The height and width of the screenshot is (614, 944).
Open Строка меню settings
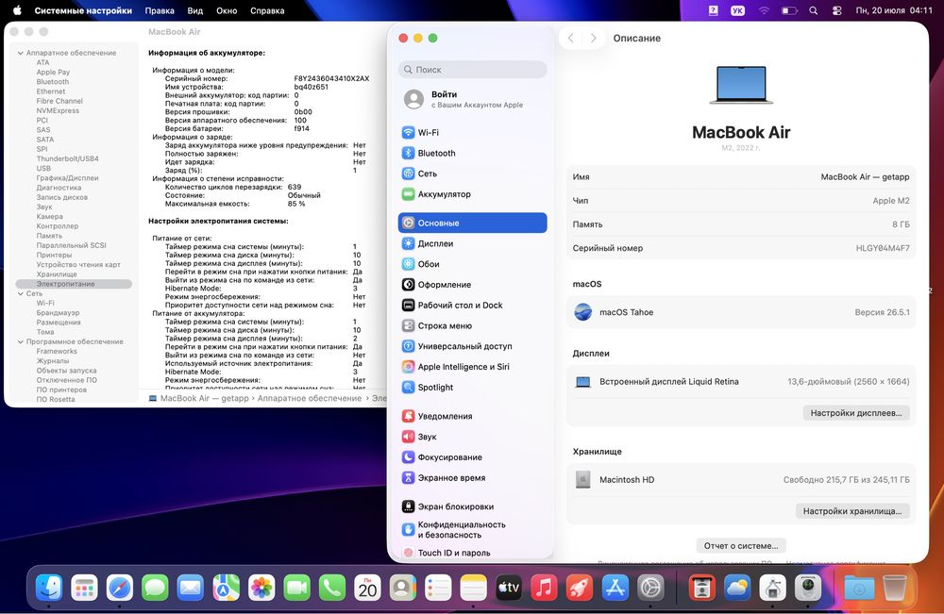pyautogui.click(x=473, y=325)
